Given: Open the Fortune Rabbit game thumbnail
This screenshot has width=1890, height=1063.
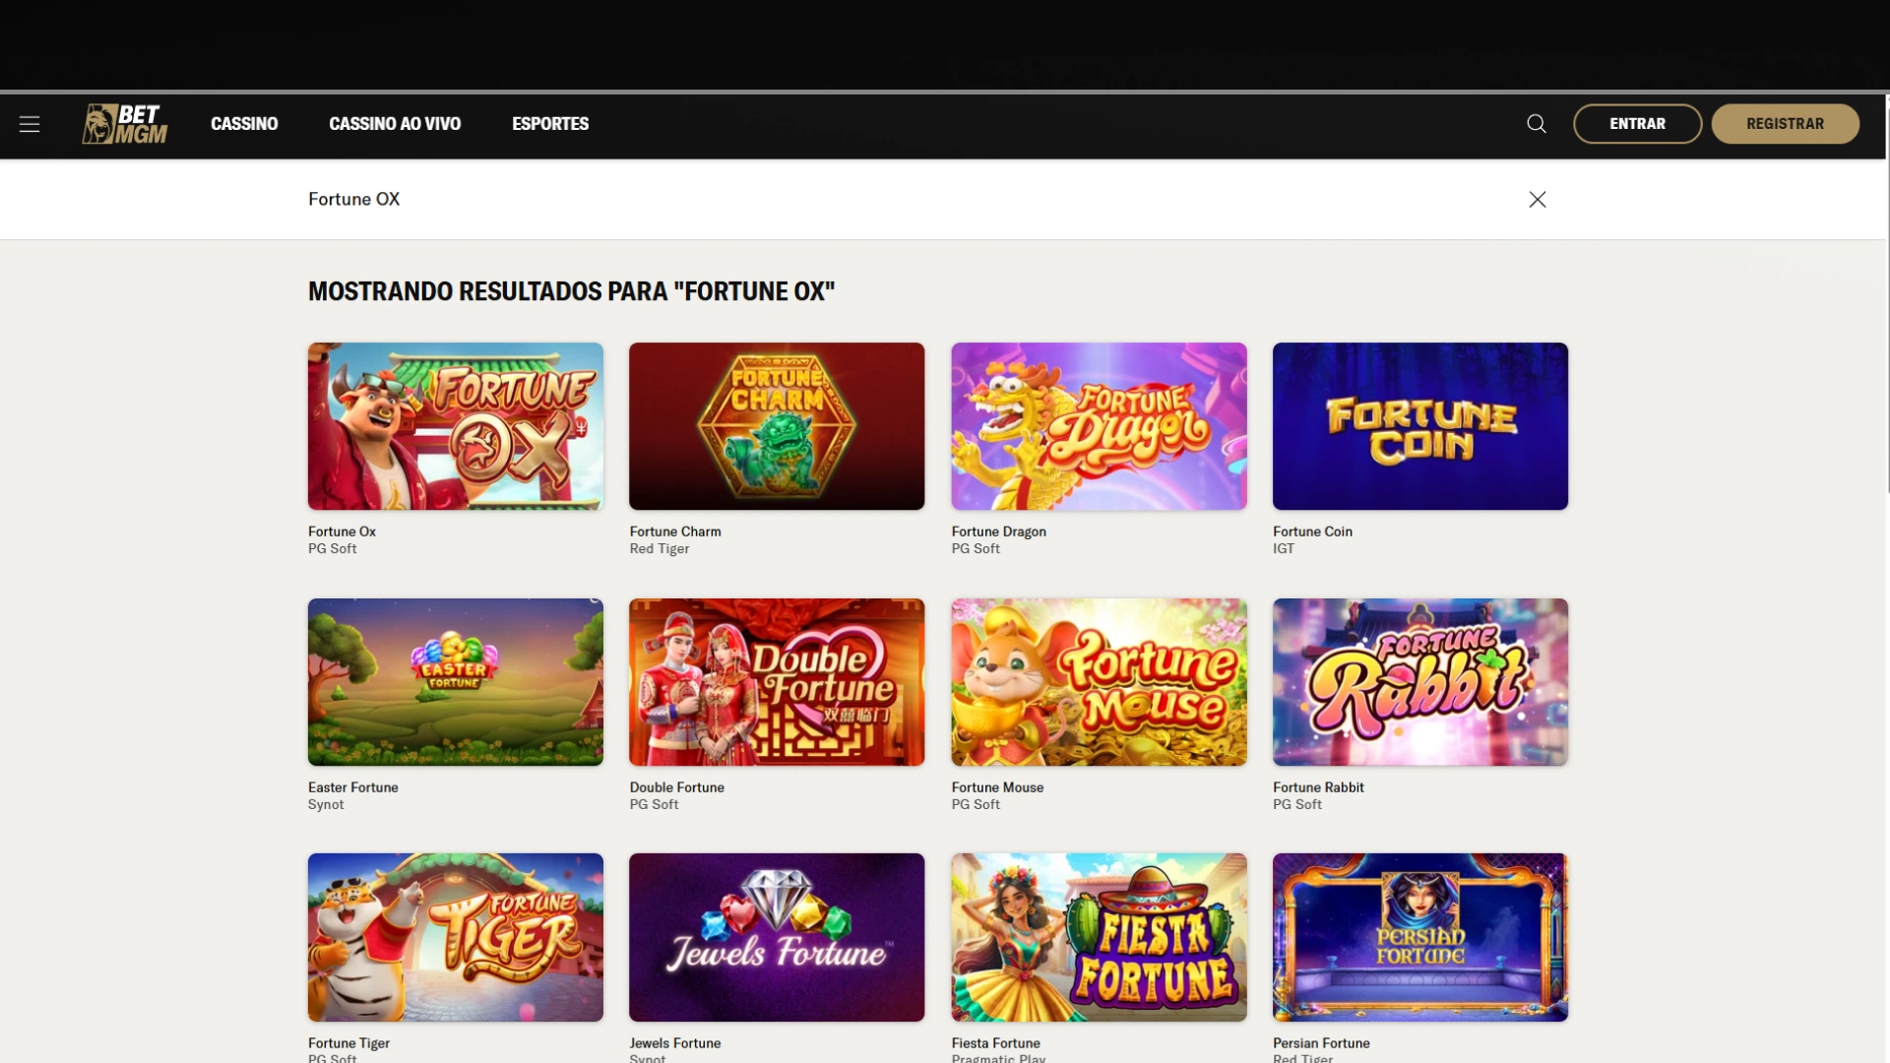Looking at the screenshot, I should 1420,682.
